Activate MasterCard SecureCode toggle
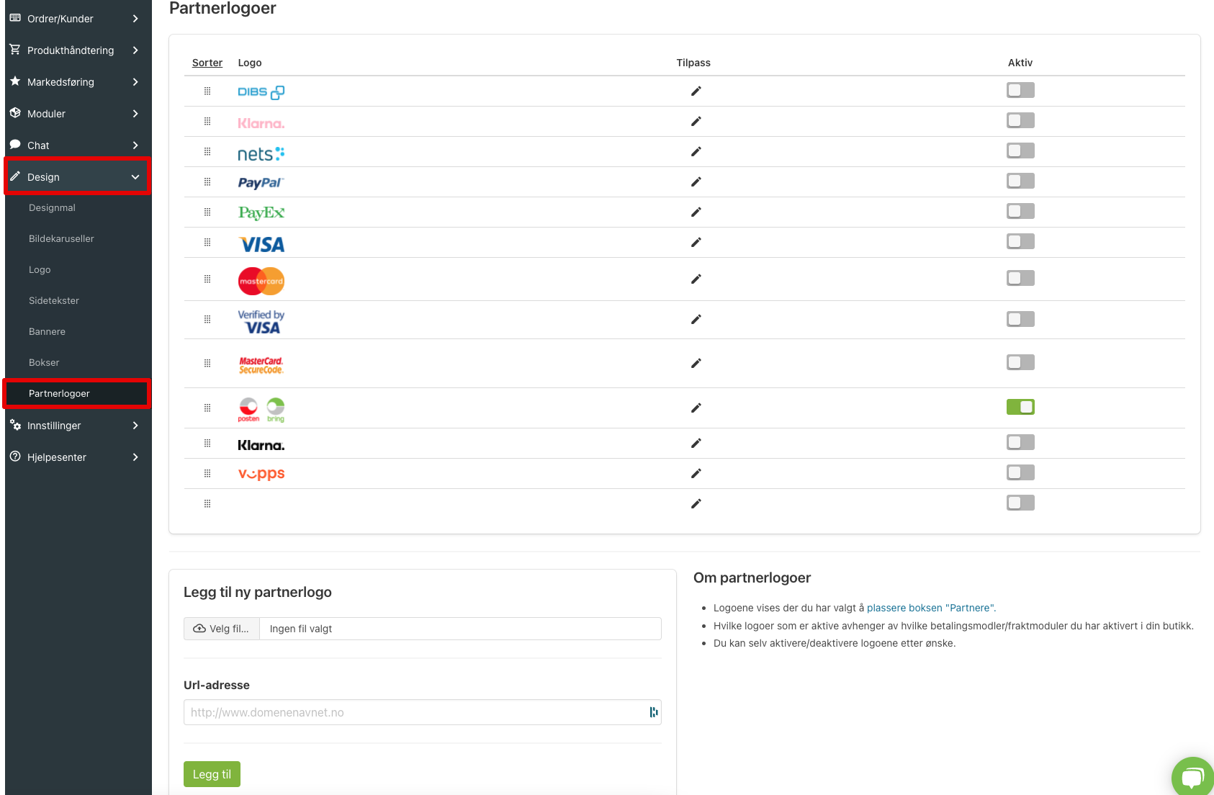 point(1020,362)
